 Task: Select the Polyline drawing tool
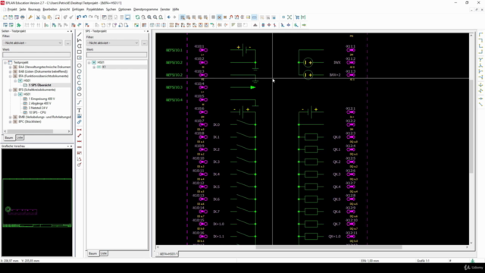[80, 40]
